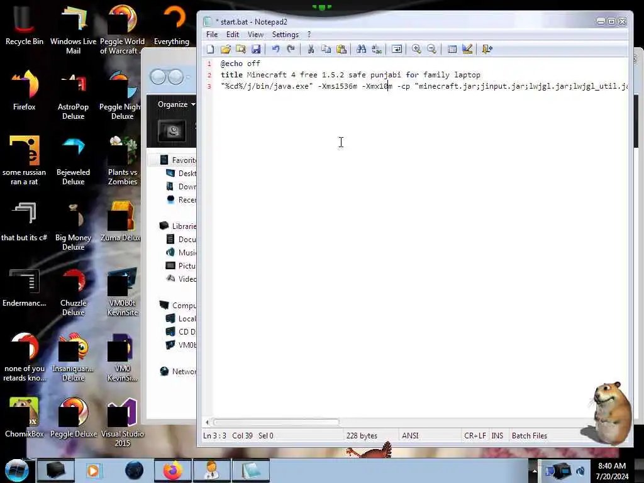The height and width of the screenshot is (483, 644).
Task: Select ChomikBox desktop icon
Action: (x=25, y=418)
